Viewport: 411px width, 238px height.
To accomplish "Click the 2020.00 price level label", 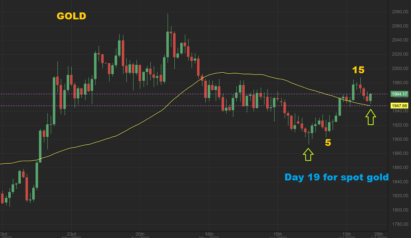I will (400, 54).
